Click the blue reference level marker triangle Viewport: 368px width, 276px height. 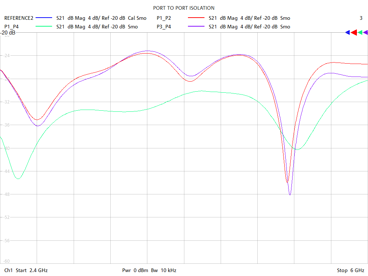tap(348, 33)
